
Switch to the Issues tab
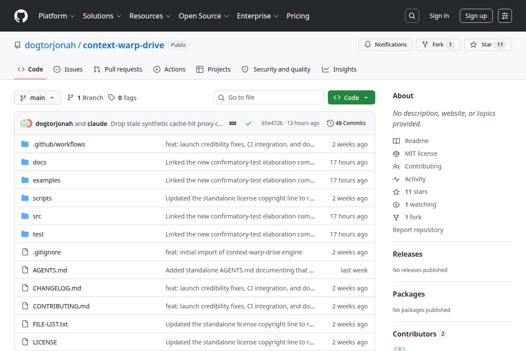click(x=68, y=69)
